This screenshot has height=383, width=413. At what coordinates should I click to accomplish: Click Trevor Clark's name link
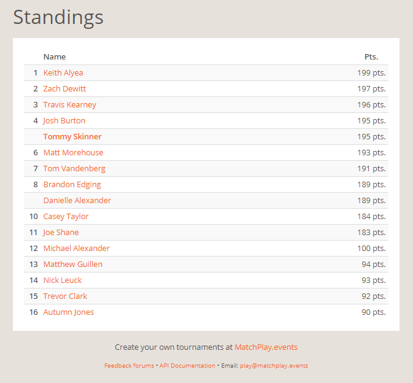tap(65, 296)
